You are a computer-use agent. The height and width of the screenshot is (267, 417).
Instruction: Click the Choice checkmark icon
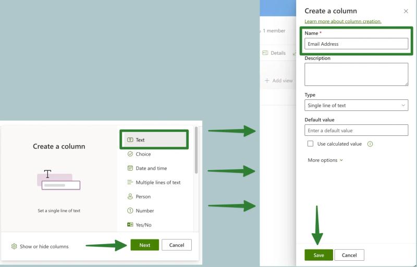pyautogui.click(x=130, y=154)
